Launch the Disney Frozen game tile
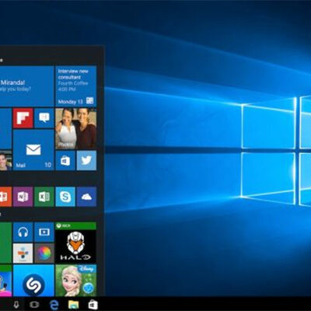The height and width of the screenshot is (311, 311). click(76, 281)
